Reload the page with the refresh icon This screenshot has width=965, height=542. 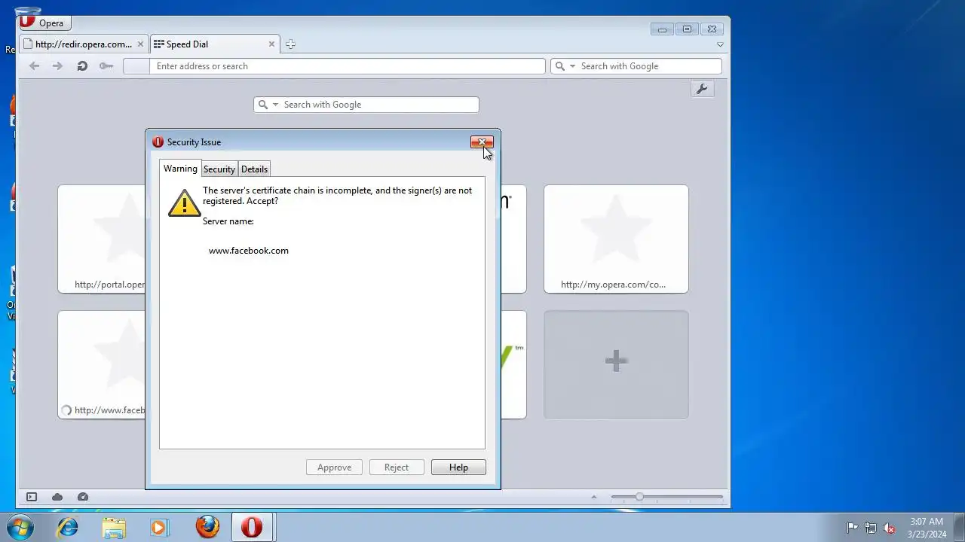tap(82, 66)
